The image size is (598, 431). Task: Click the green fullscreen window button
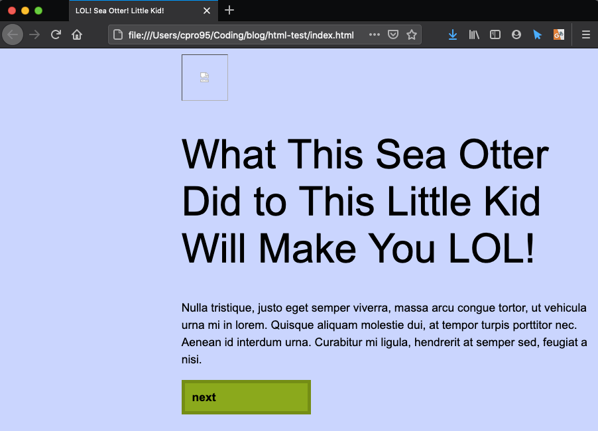(38, 11)
